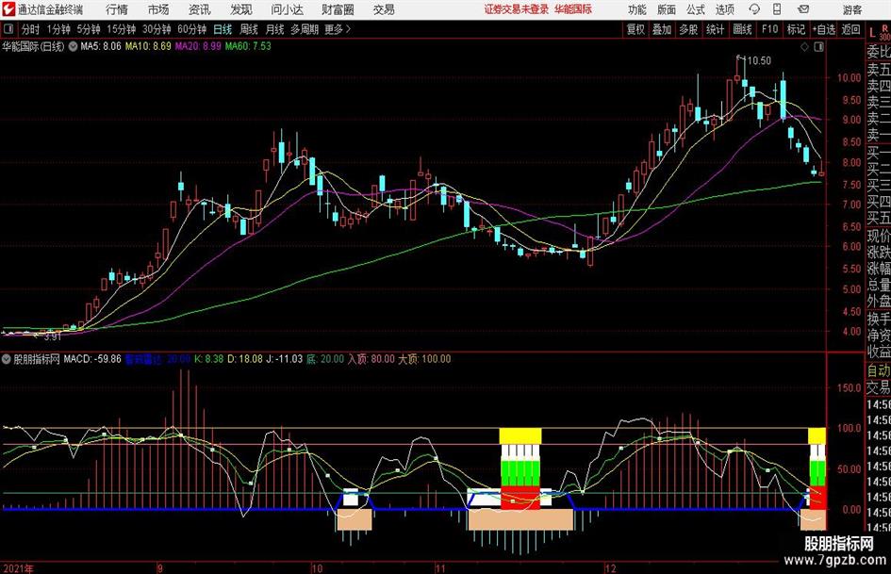Screen dimensions: 891x574
Task: Click the 游客 user label
Action: pos(852,9)
